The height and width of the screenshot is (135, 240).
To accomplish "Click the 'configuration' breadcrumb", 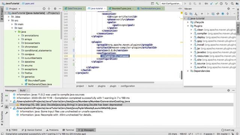I will [127, 86].
